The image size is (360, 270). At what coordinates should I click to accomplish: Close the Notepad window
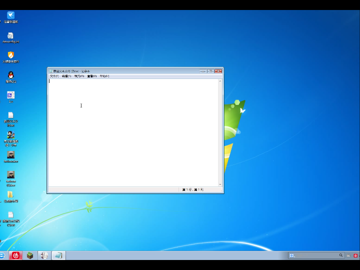(218, 71)
